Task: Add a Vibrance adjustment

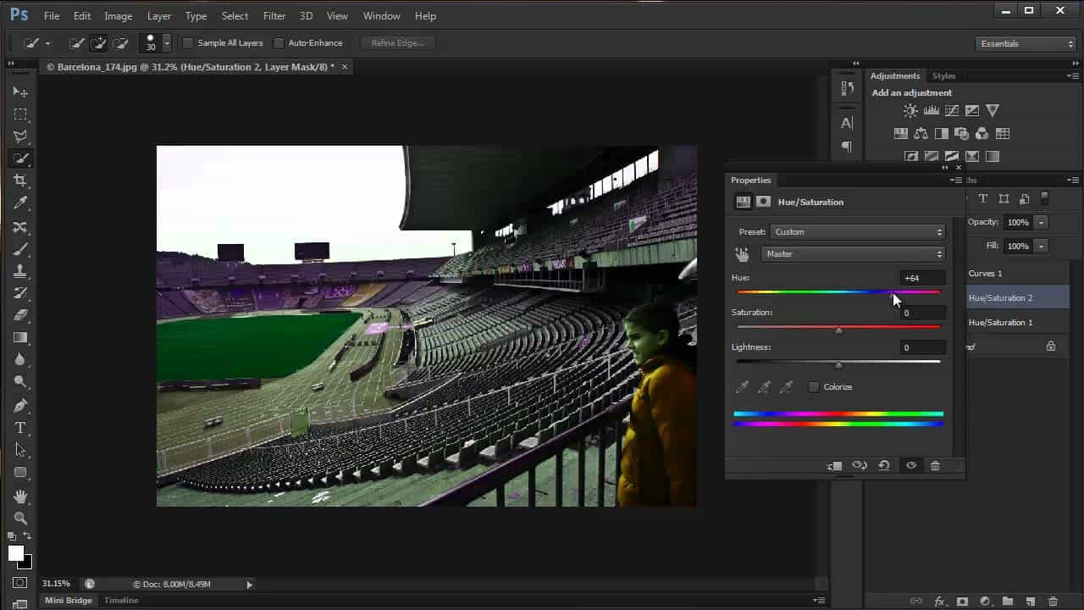Action: pos(993,110)
